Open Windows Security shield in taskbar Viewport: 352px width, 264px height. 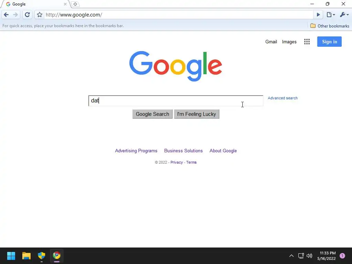click(x=42, y=256)
